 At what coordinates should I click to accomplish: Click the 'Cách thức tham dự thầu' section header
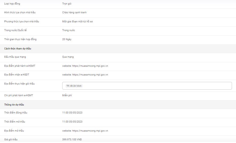(18, 49)
